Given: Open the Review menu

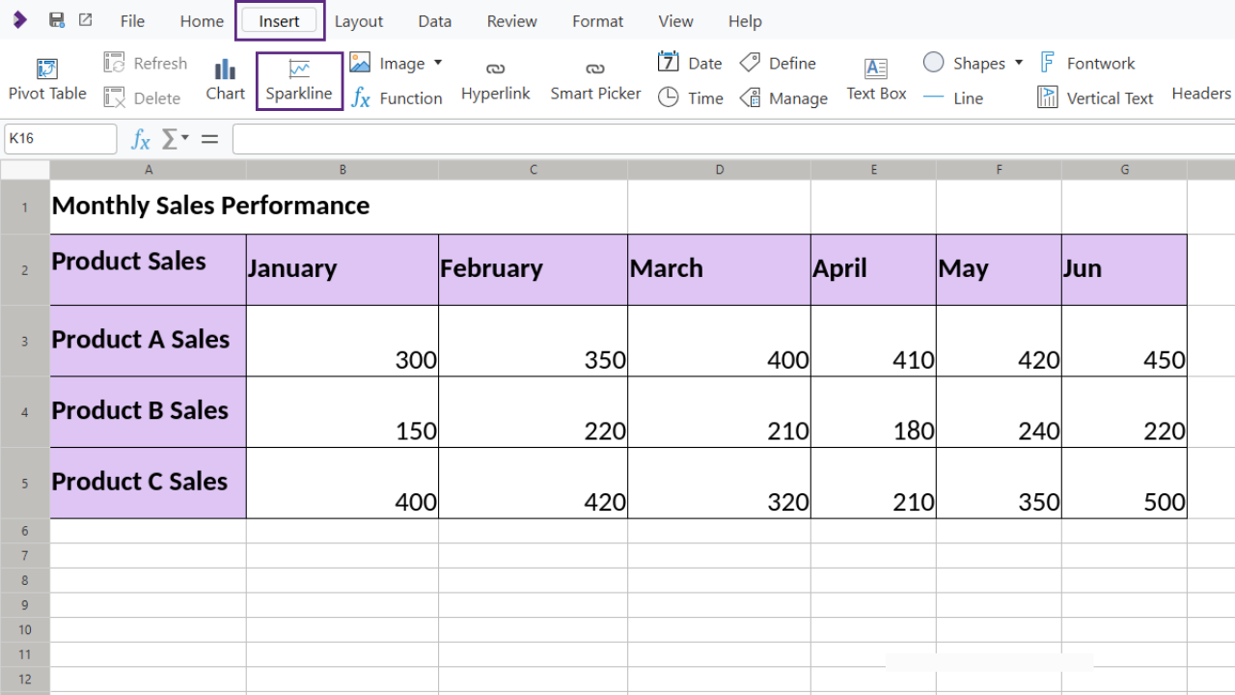Looking at the screenshot, I should coord(510,20).
